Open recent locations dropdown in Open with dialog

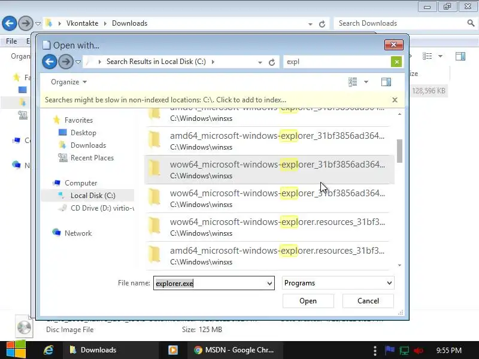[x=78, y=62]
